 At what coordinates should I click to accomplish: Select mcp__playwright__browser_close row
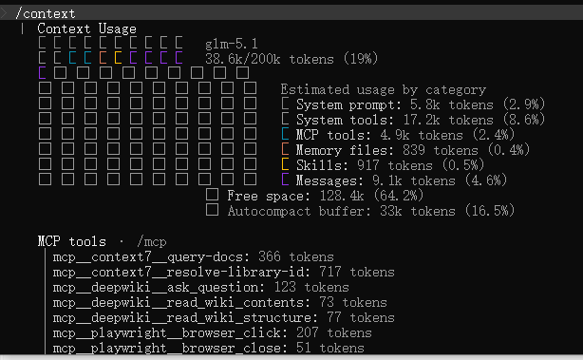(208, 348)
